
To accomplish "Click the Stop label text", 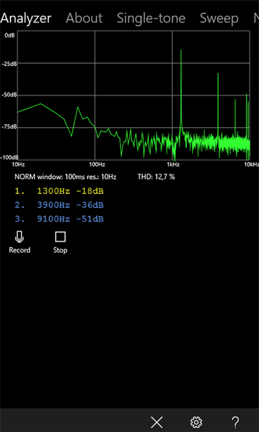I will pos(60,250).
